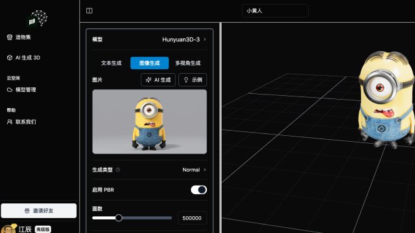Open AI 生成 3D in the sidebar
The image size is (415, 233).
(x=24, y=58)
